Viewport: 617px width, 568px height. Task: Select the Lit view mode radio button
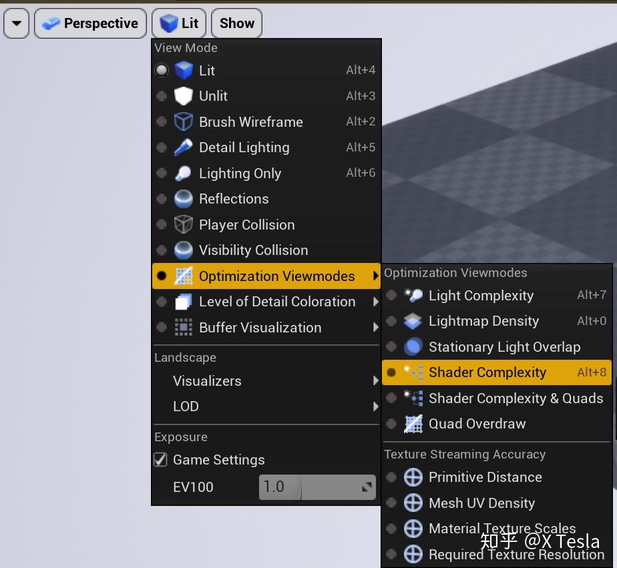(161, 69)
